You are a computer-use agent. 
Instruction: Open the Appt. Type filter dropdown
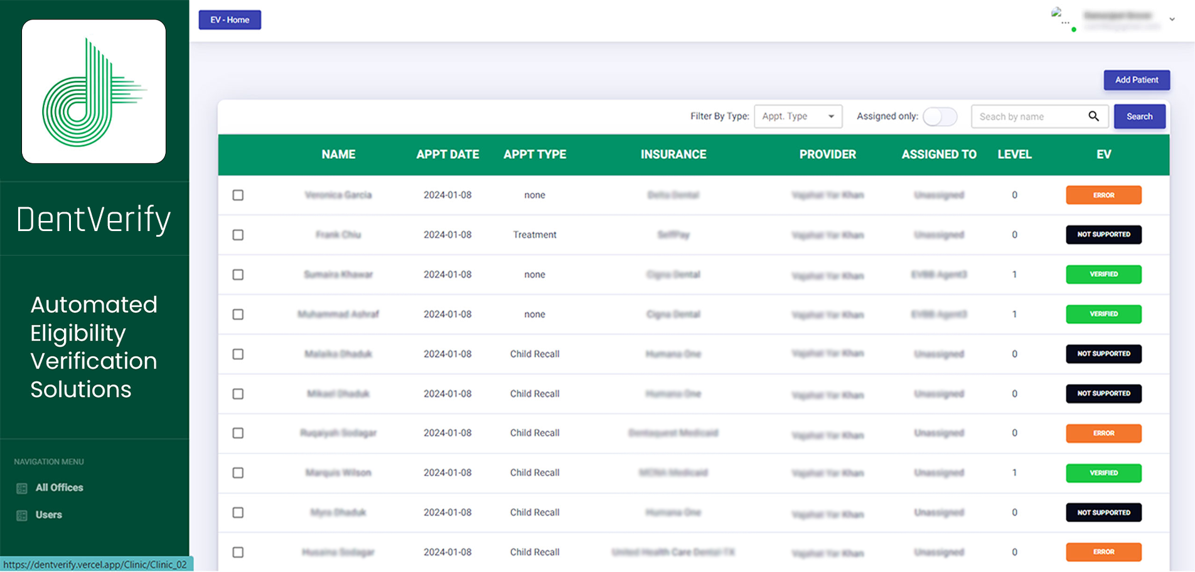(798, 117)
